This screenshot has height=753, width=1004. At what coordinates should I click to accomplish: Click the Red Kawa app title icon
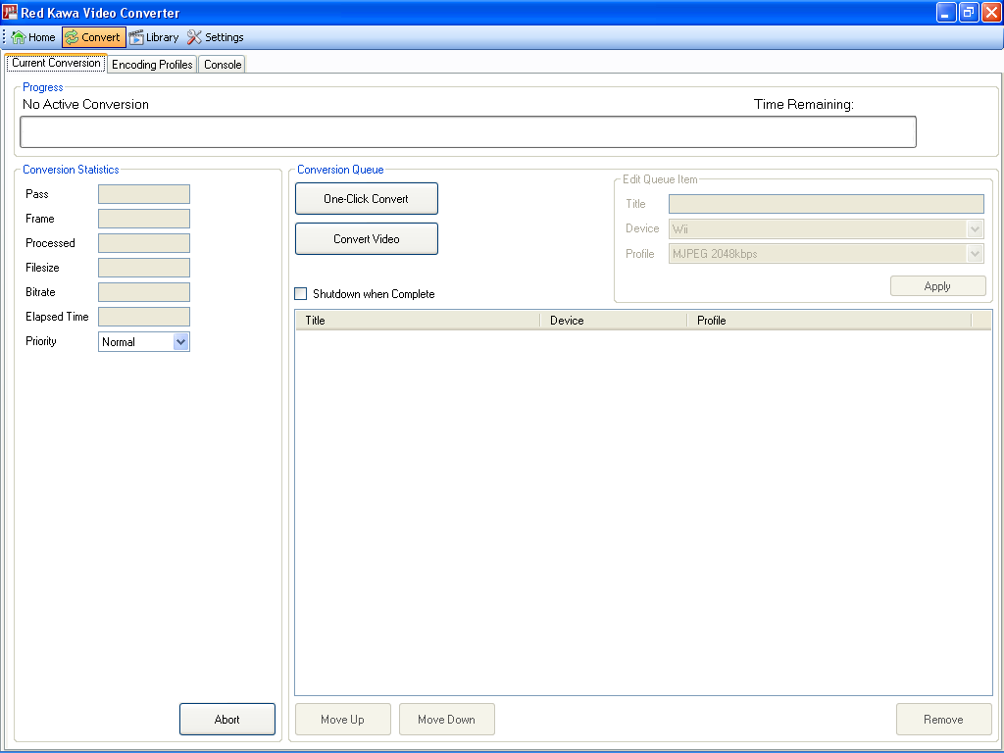click(11, 13)
